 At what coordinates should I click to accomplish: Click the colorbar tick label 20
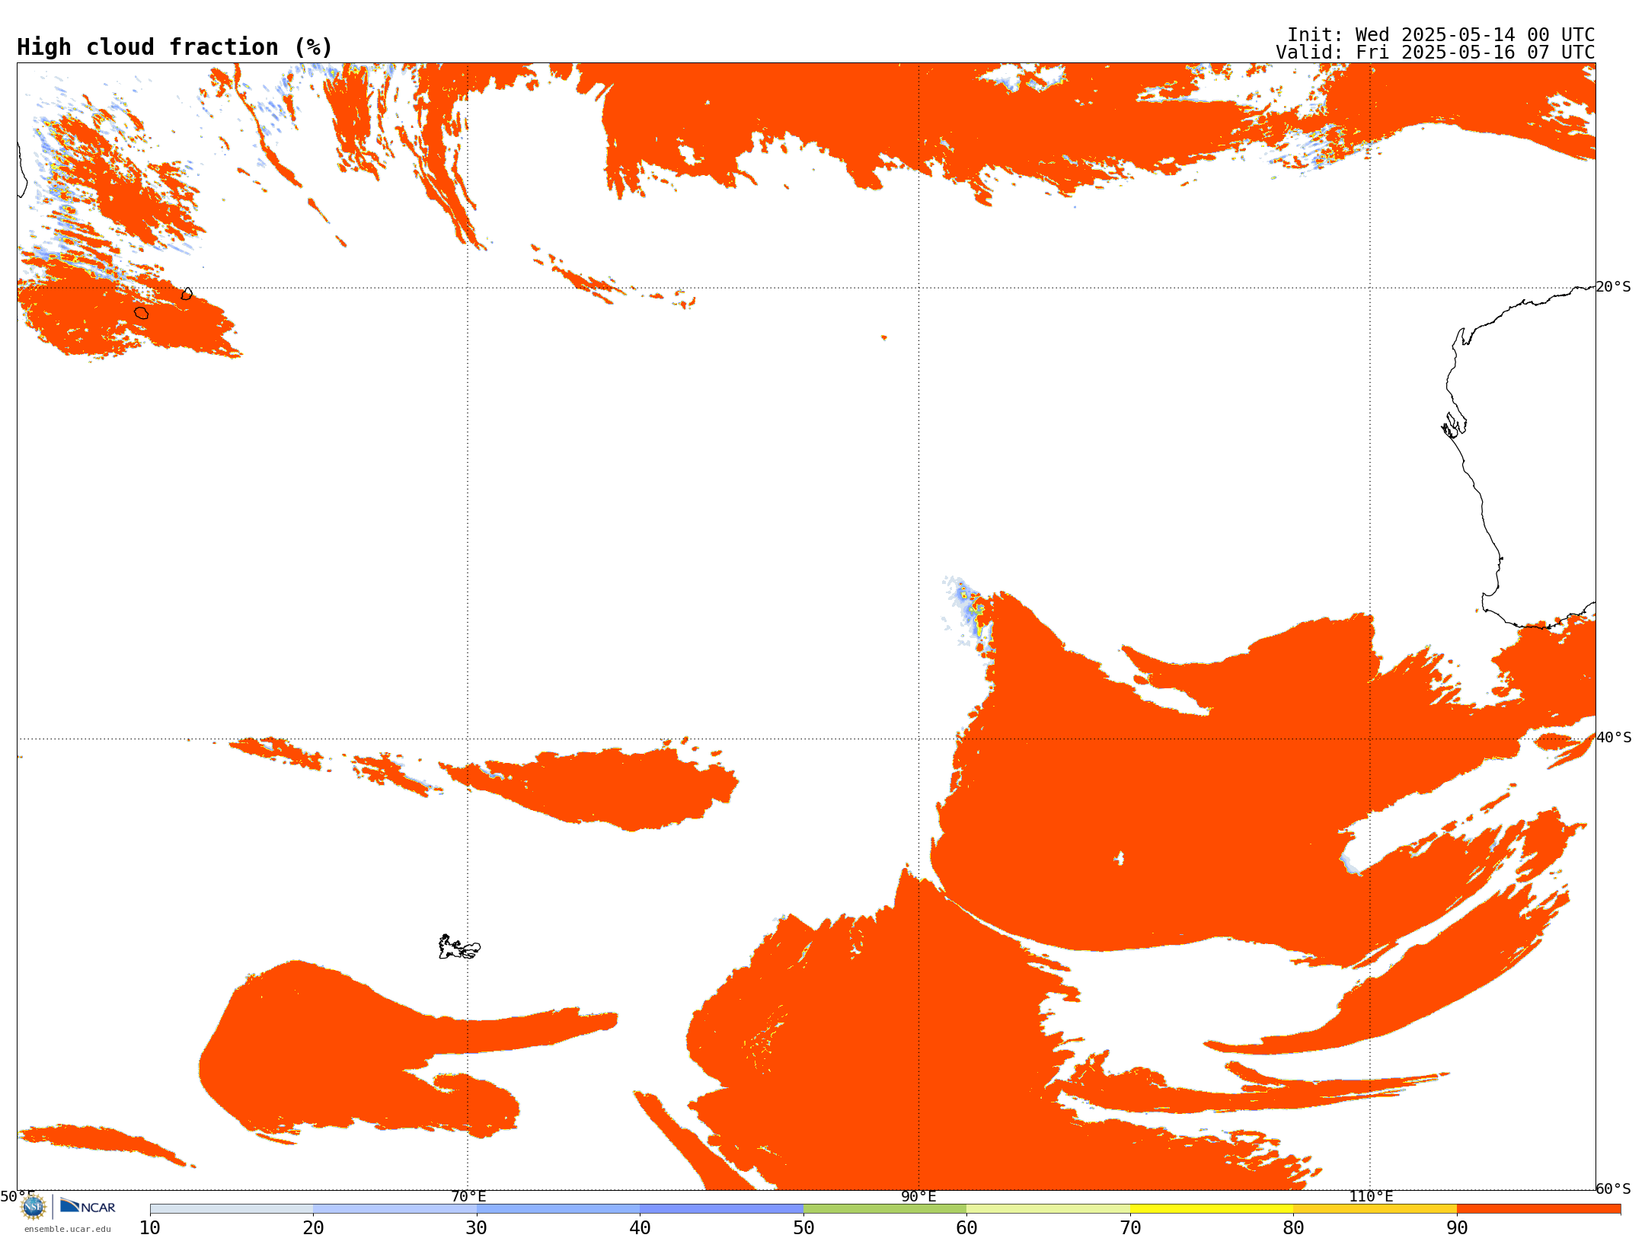pyautogui.click(x=313, y=1228)
